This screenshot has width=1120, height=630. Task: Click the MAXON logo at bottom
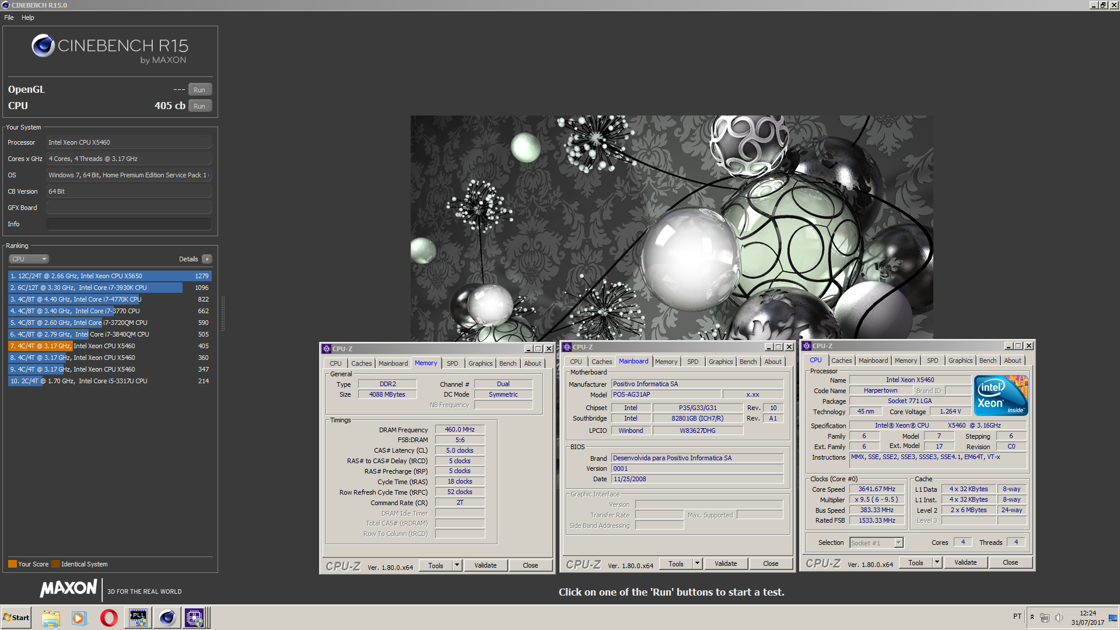point(69,589)
